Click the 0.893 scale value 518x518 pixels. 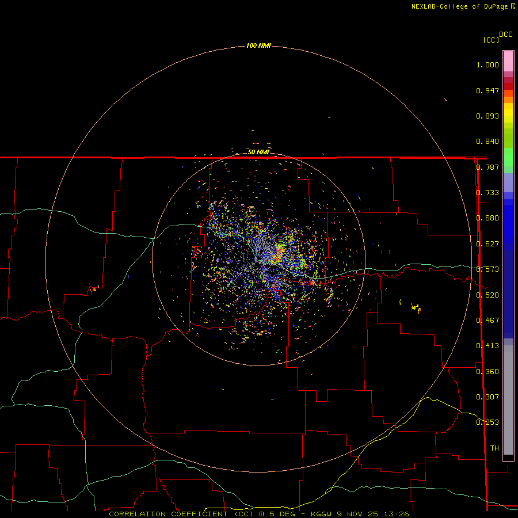coord(487,116)
